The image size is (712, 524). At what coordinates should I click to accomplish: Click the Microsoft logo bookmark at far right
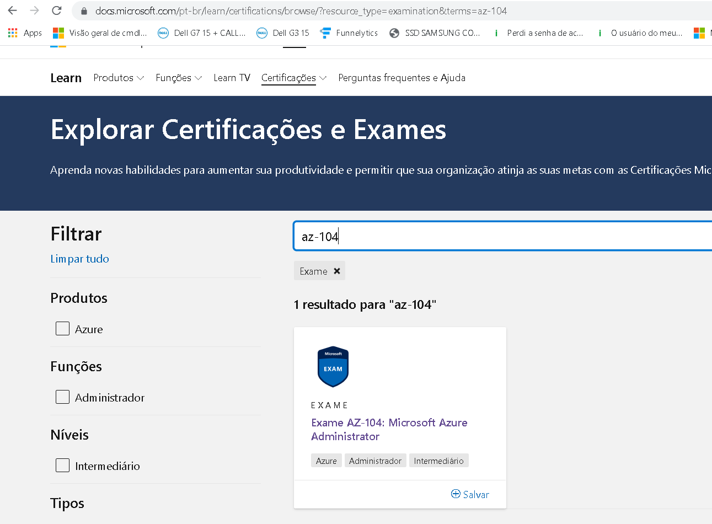pos(699,33)
